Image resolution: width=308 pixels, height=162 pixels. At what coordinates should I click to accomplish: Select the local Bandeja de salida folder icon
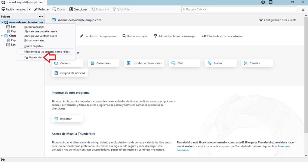tap(8, 45)
